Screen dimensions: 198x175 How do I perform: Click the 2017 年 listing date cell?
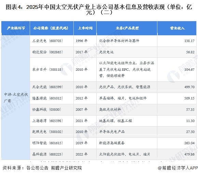pos(85,52)
